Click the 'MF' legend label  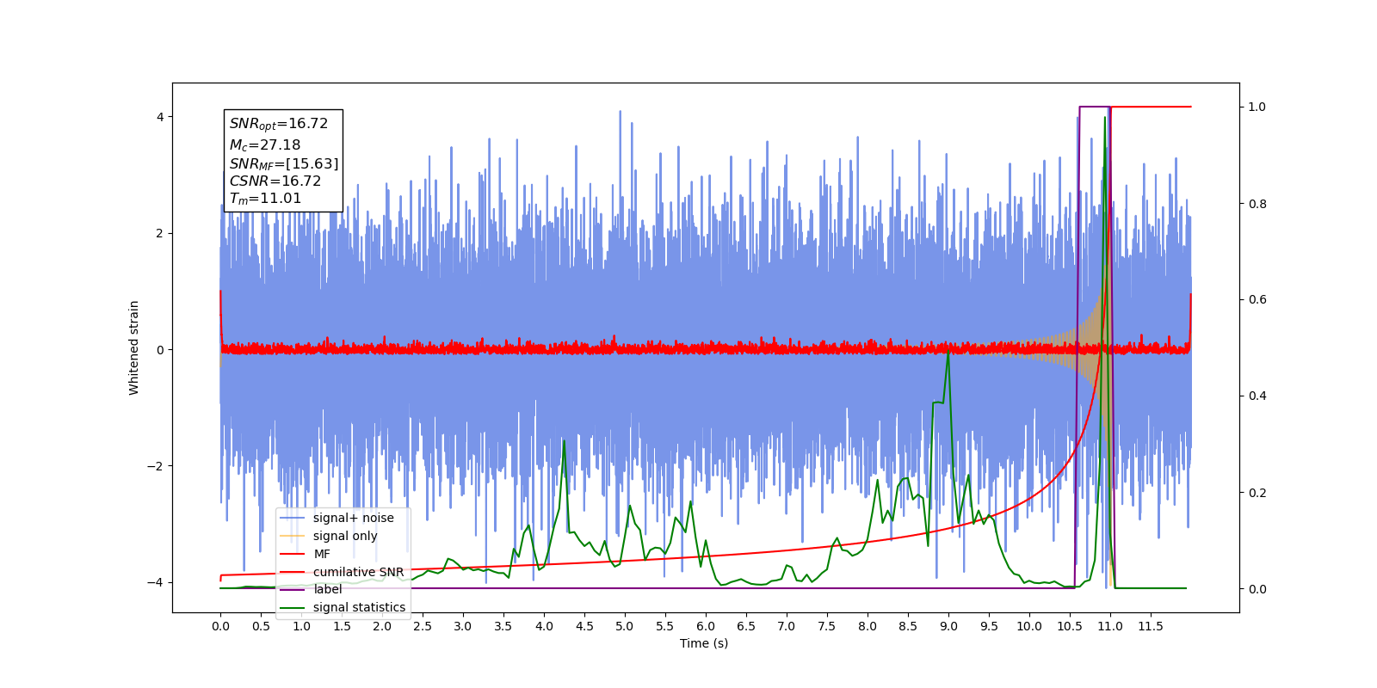tap(322, 554)
